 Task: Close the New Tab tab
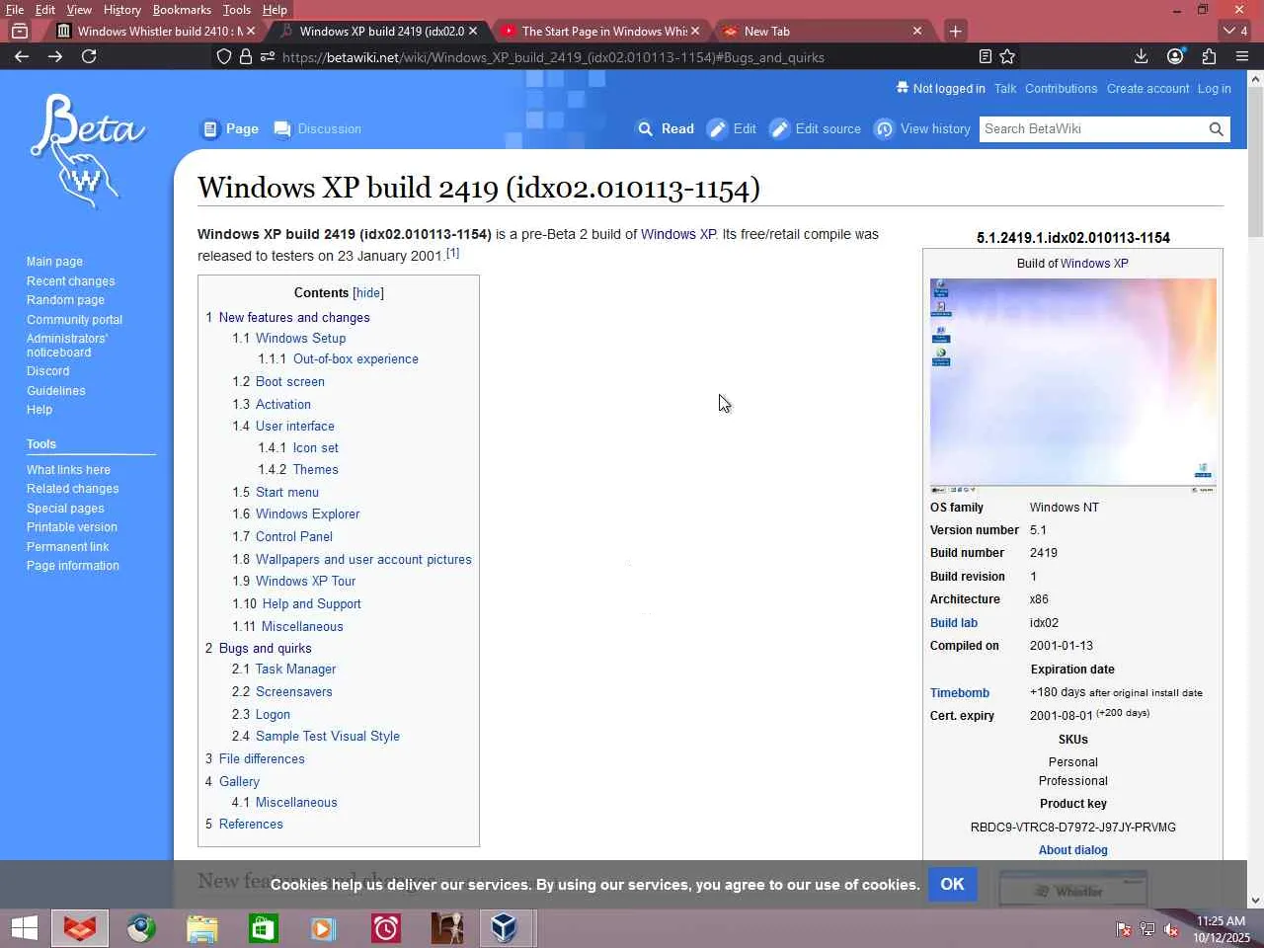coord(917,31)
